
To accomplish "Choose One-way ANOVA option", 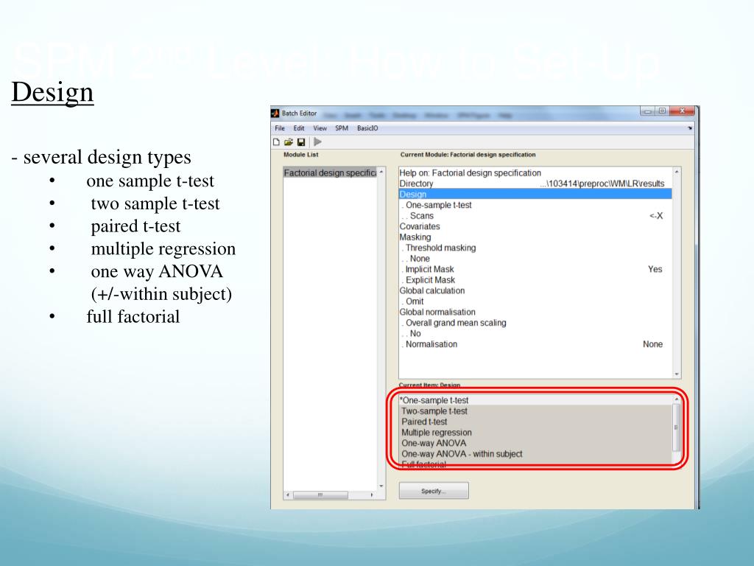I will tap(535, 443).
